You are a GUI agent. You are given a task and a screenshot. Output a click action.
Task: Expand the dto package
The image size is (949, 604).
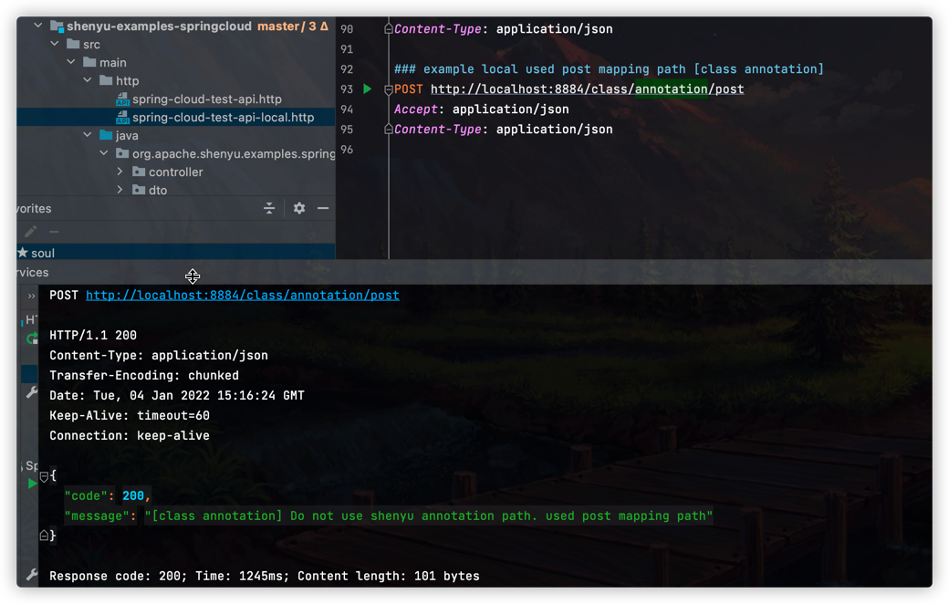[120, 190]
